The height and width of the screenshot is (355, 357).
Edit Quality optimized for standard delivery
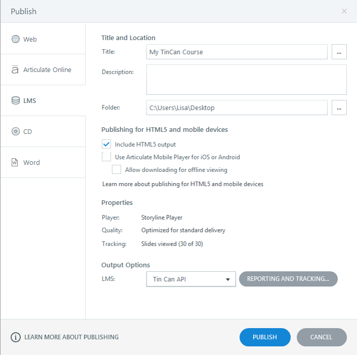coord(183,230)
